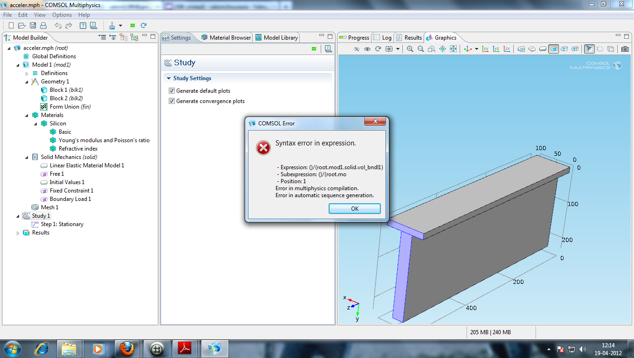Viewport: 634px width, 358px height.
Task: Uncheck Generate default plots checkbox
Action: (172, 91)
